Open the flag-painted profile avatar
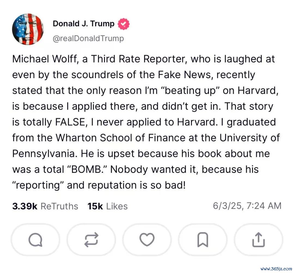Viewport: 294px width, 273px height. point(28,29)
